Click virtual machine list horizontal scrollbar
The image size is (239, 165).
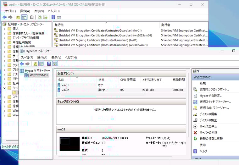tap(103, 95)
